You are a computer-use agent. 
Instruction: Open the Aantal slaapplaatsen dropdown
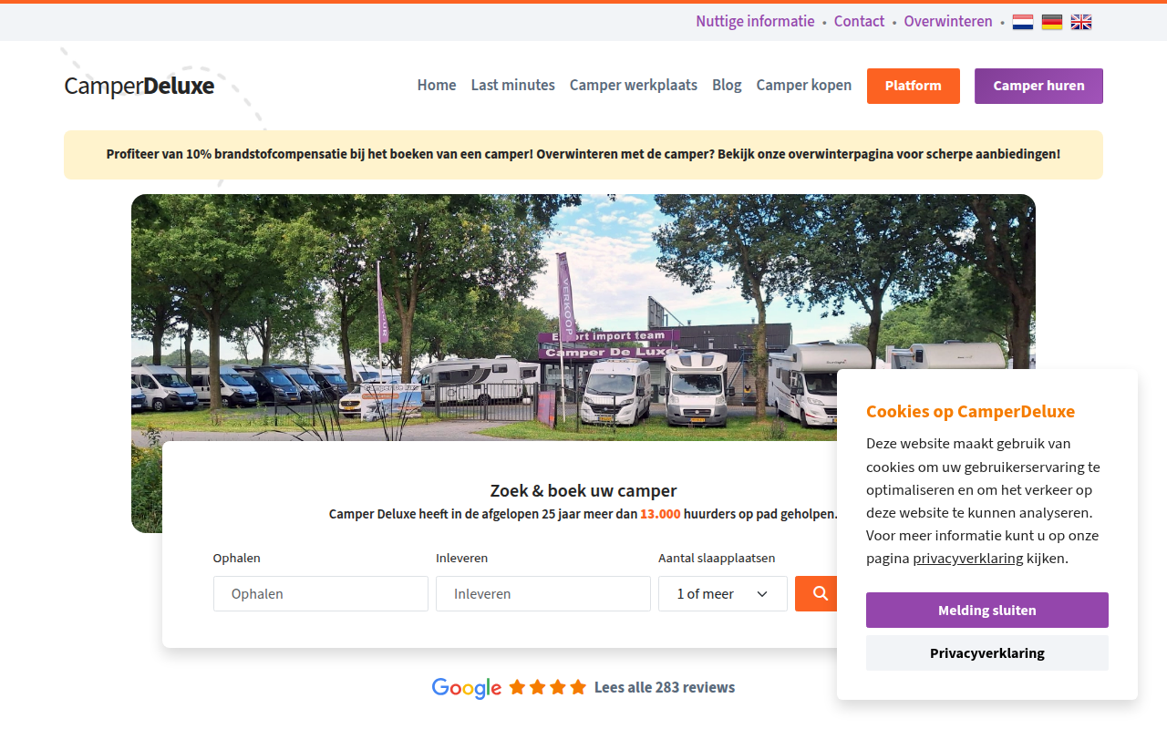point(723,593)
